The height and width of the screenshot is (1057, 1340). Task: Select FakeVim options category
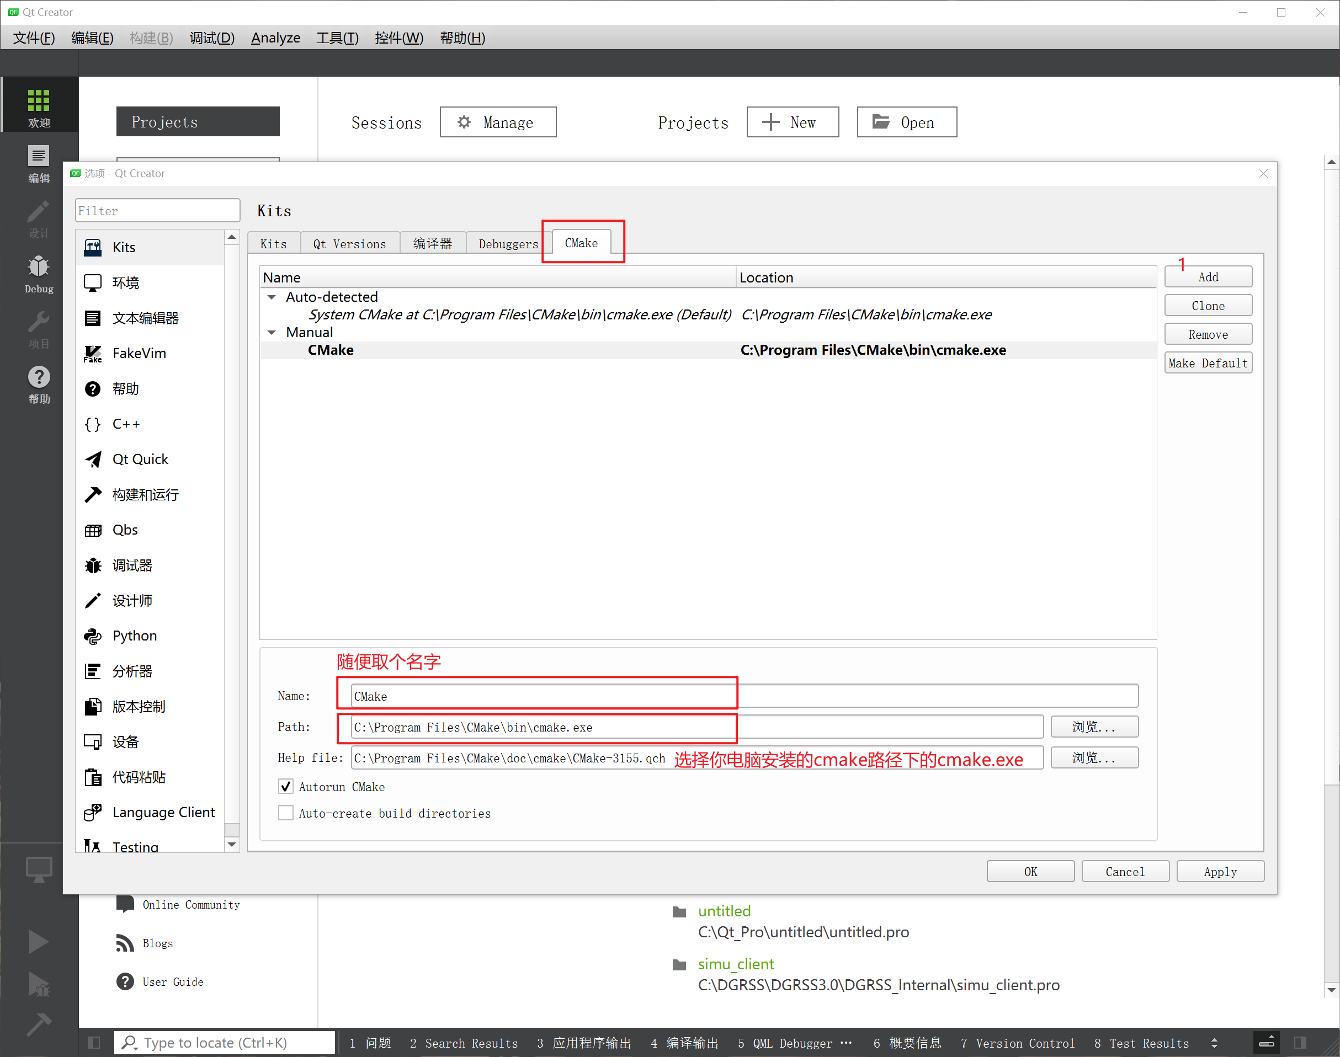(x=139, y=354)
